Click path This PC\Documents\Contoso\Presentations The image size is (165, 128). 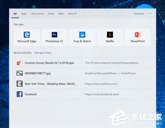click(x=112, y=63)
